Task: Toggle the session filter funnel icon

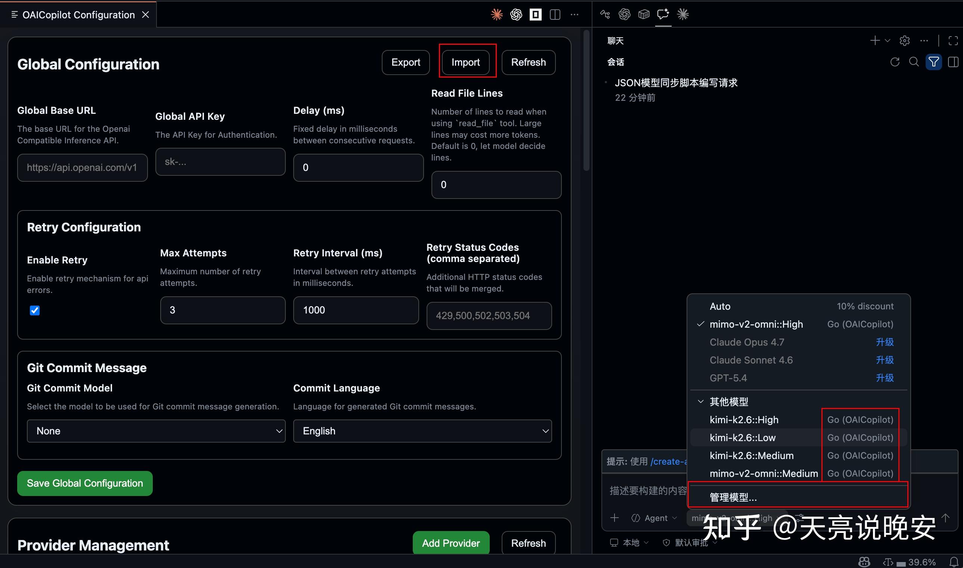Action: (x=933, y=62)
